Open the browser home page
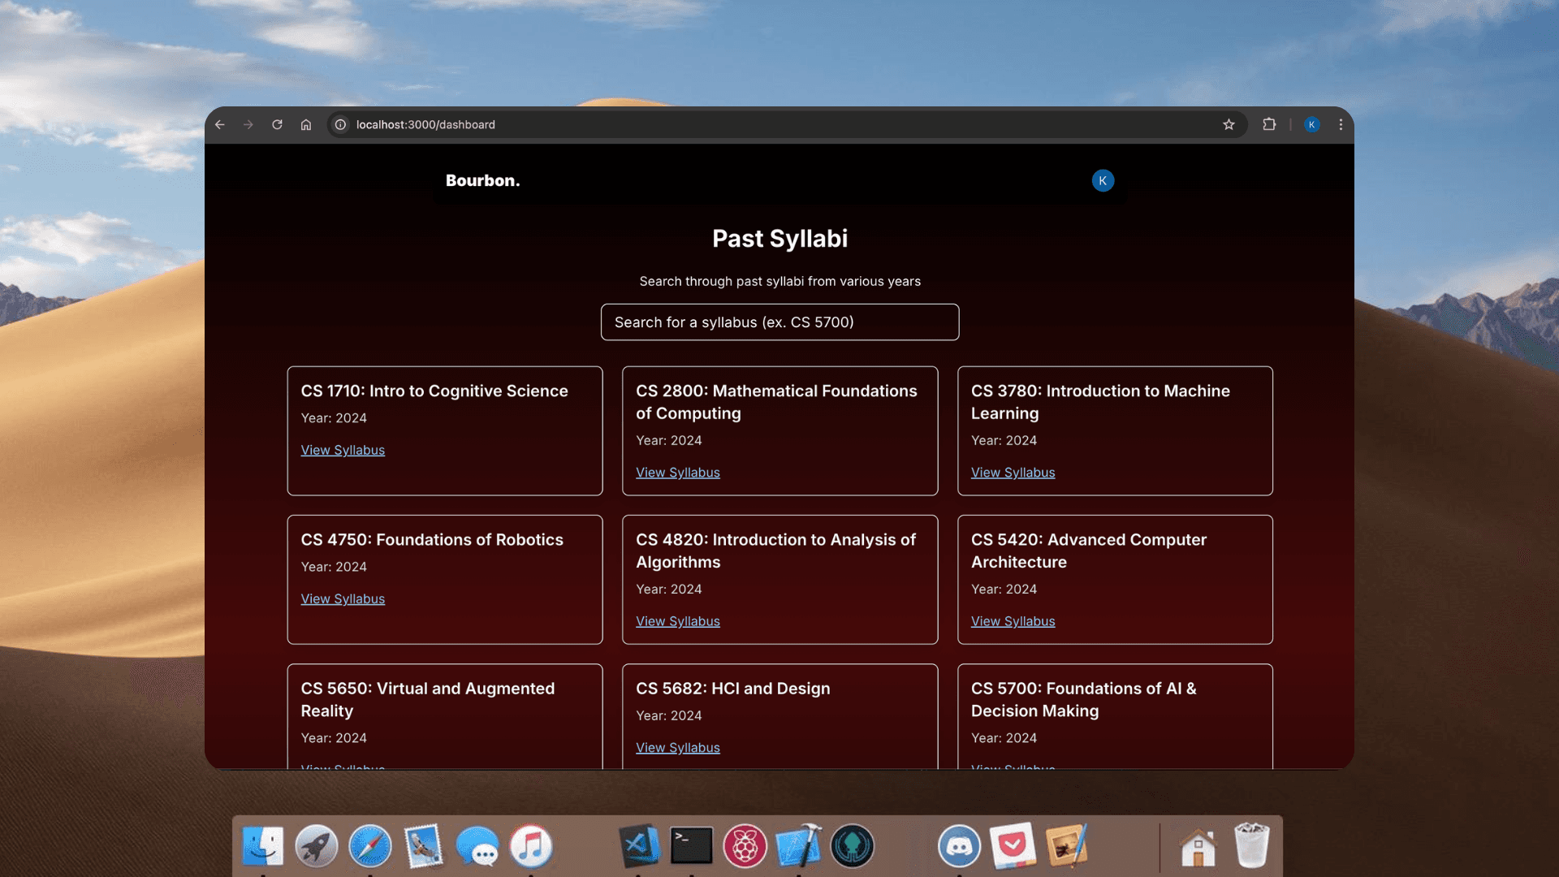 click(x=306, y=124)
